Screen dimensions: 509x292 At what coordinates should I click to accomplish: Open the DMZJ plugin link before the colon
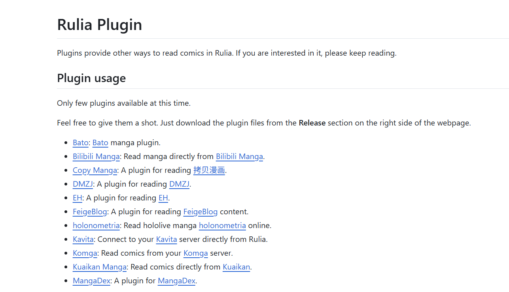(83, 184)
